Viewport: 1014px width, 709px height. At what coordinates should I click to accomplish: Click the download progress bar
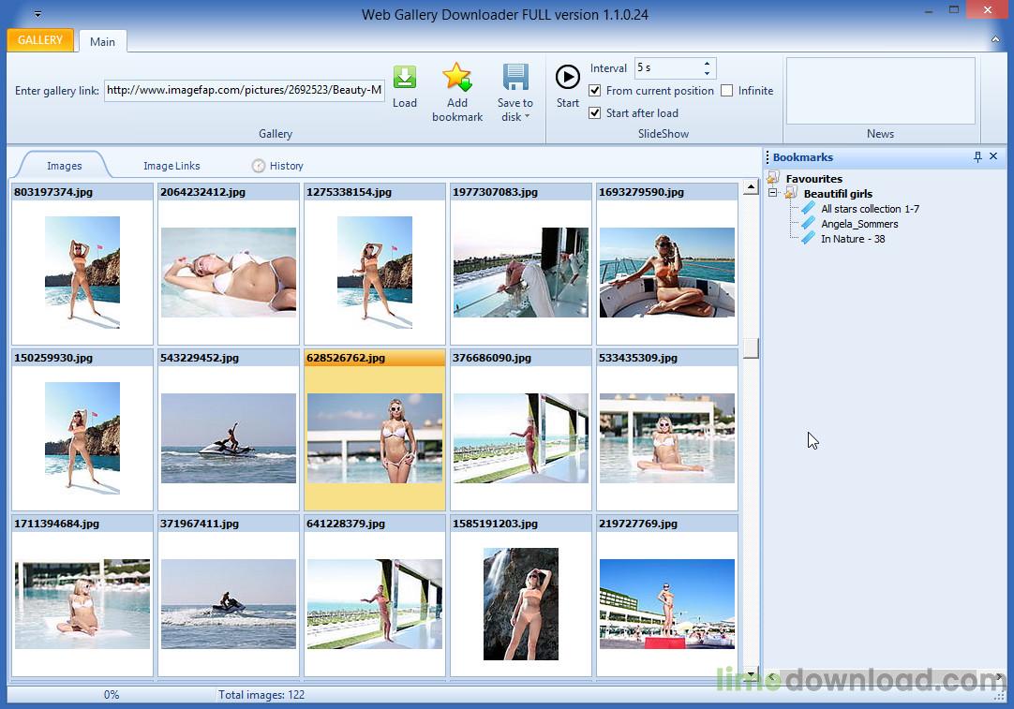[x=112, y=694]
